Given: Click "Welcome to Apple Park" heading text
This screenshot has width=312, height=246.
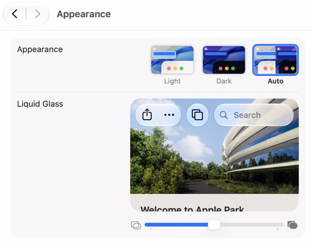Looking at the screenshot, I should pos(192,209).
